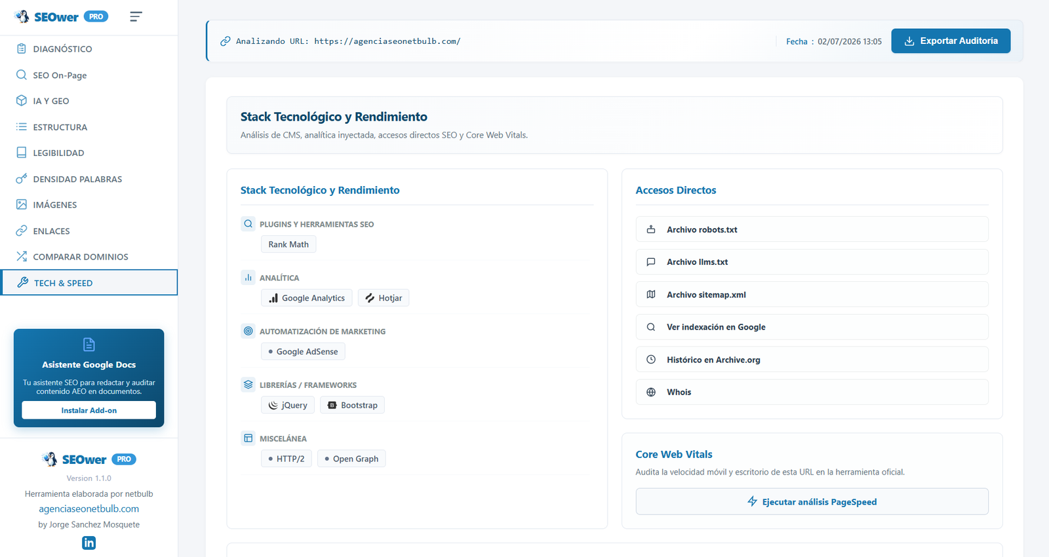The height and width of the screenshot is (557, 1049).
Task: Click the analyzed URL text https://agenciaseonetbulb.com/
Action: [387, 41]
